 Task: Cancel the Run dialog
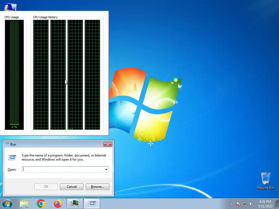tap(72, 187)
